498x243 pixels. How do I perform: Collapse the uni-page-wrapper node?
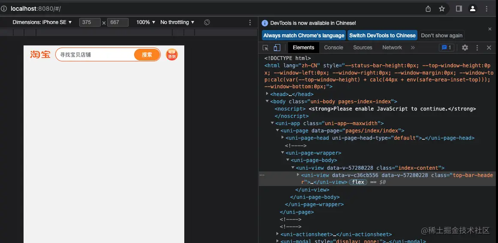283,153
